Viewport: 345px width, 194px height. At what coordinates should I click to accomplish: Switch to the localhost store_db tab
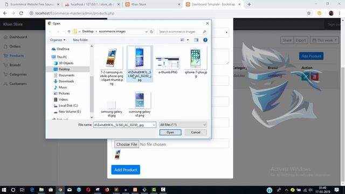point(93,4)
